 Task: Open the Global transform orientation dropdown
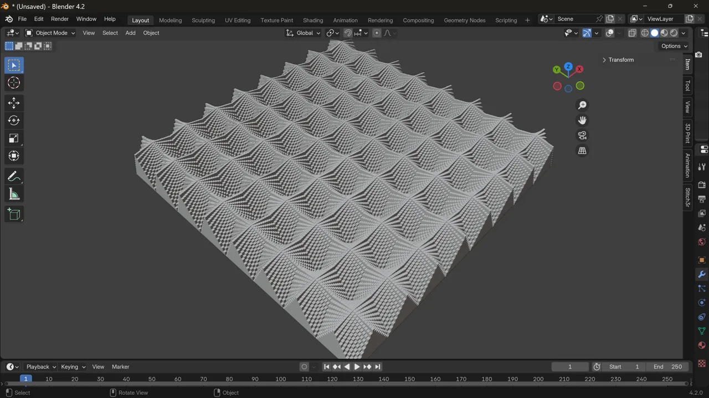304,33
